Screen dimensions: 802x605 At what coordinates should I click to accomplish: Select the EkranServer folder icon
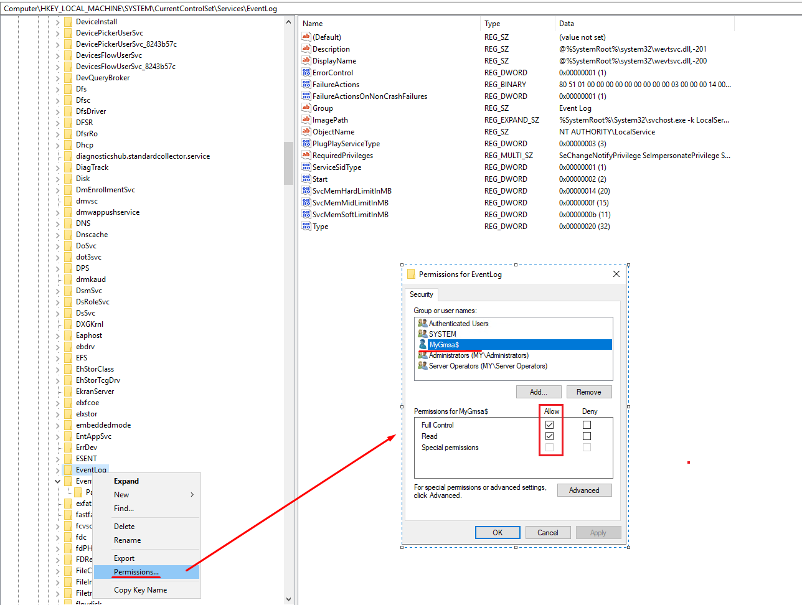[68, 392]
